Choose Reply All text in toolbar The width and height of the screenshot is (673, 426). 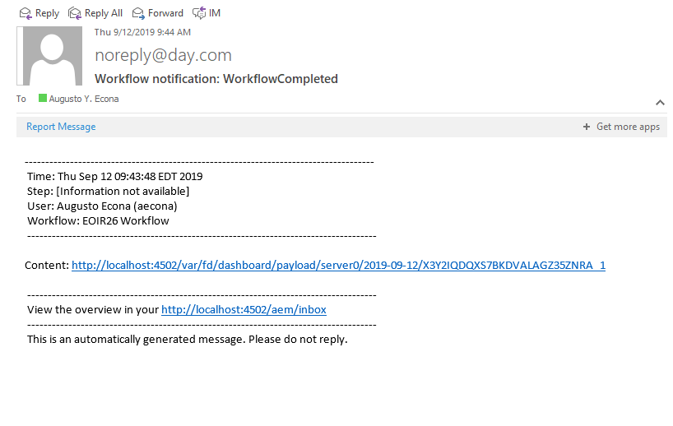[104, 13]
